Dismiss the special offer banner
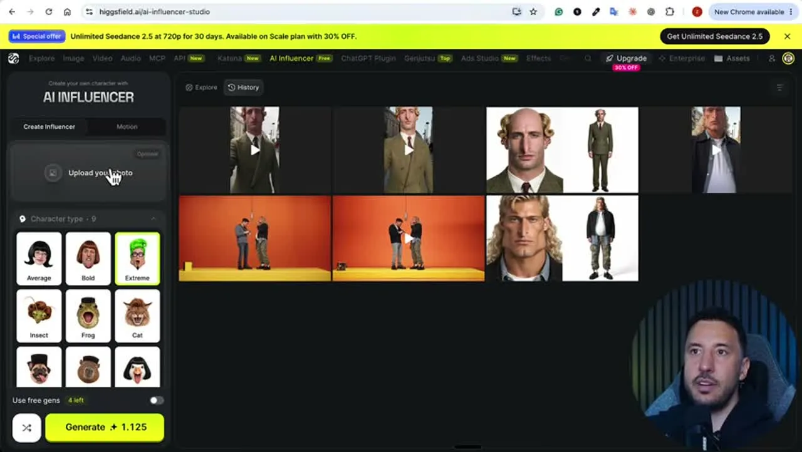This screenshot has height=452, width=802. click(x=788, y=36)
